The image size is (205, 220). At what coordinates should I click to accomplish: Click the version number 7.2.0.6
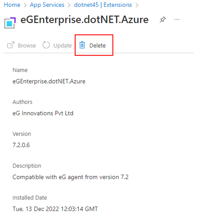click(21, 145)
